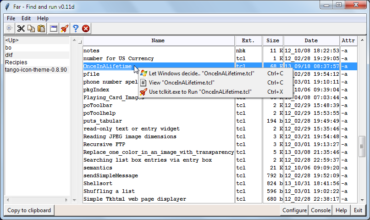
Task: Click the file list scrollbar down arrow
Action: 362,200
